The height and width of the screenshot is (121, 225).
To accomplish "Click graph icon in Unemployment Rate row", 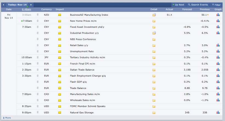I will 218,51.
